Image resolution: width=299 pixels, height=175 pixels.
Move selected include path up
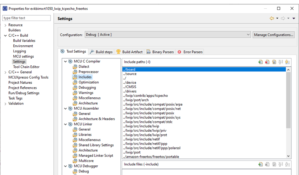(x=280, y=62)
